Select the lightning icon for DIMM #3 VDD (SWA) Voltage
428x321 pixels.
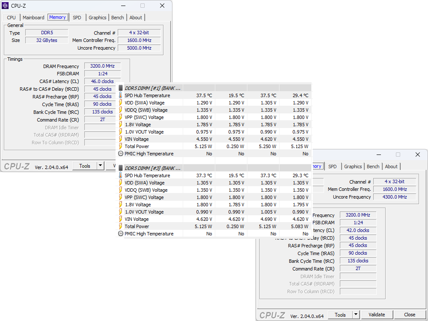click(x=121, y=183)
